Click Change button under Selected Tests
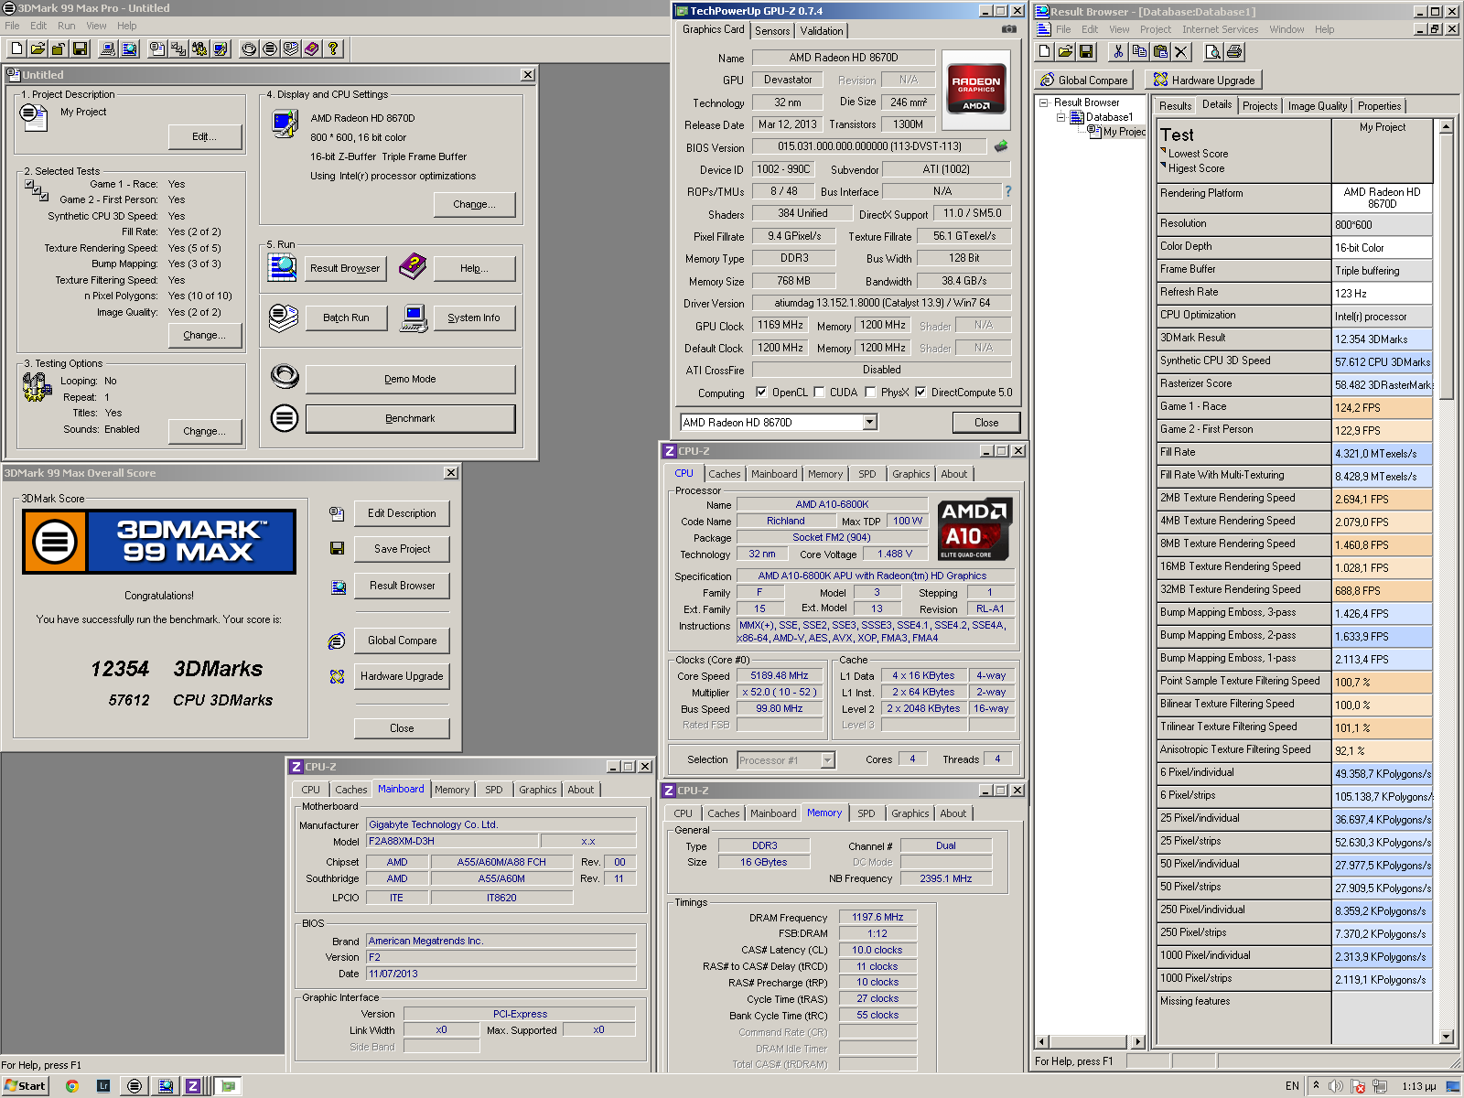The width and height of the screenshot is (1464, 1098). 205,335
